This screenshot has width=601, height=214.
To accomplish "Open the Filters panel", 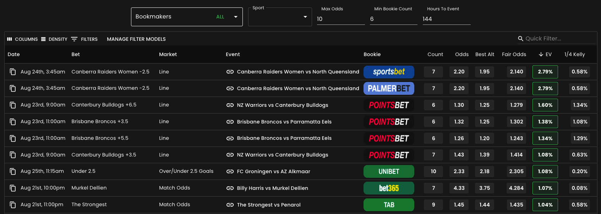I will 84,39.
